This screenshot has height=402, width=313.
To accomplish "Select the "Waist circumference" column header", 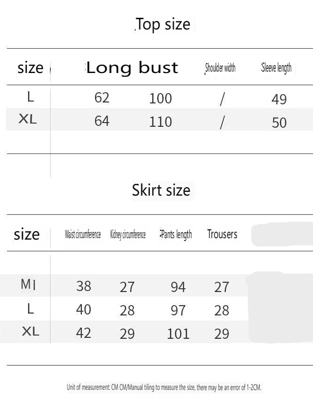I will [83, 235].
